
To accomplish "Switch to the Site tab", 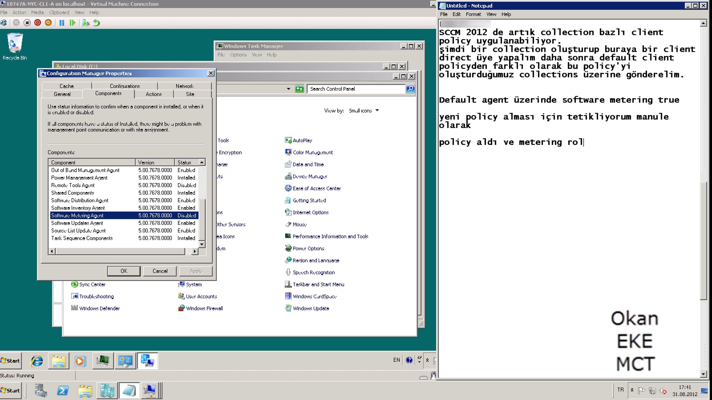I will [190, 94].
